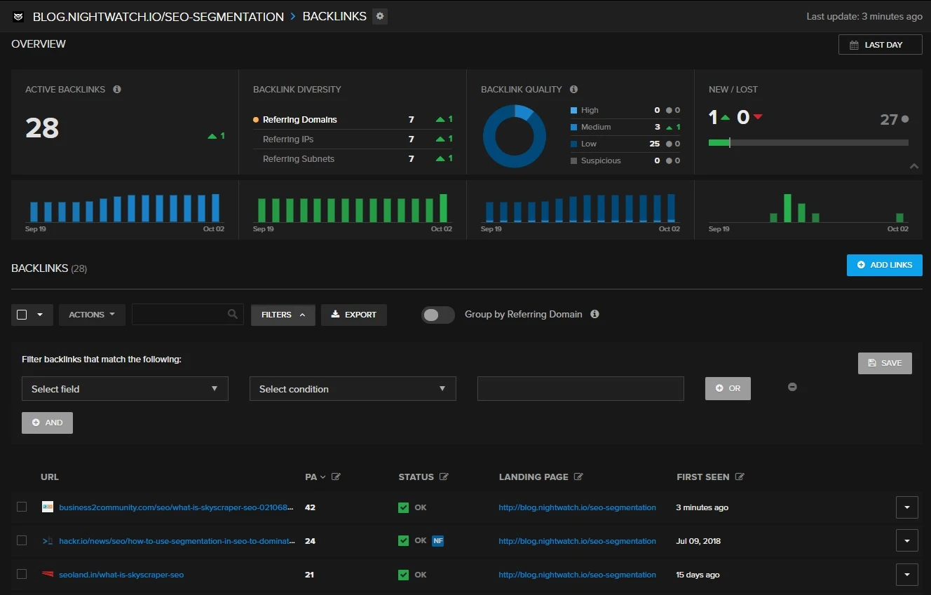Screen dimensions: 931x595
Task: Open the Select condition dropdown
Action: tap(353, 389)
